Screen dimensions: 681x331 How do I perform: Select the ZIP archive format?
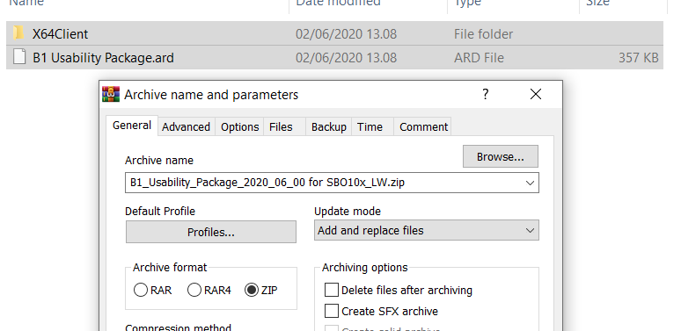pyautogui.click(x=252, y=290)
